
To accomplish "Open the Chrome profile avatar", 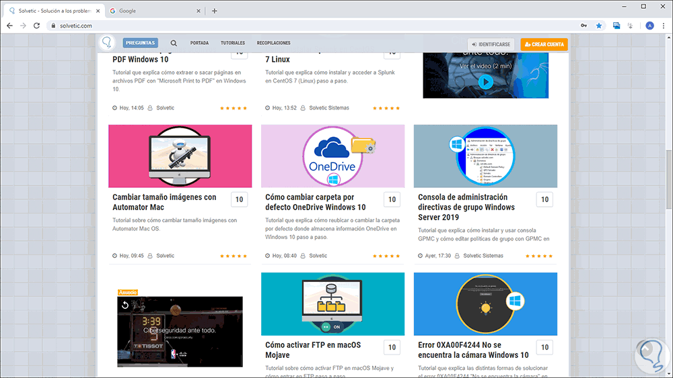I will tap(650, 26).
